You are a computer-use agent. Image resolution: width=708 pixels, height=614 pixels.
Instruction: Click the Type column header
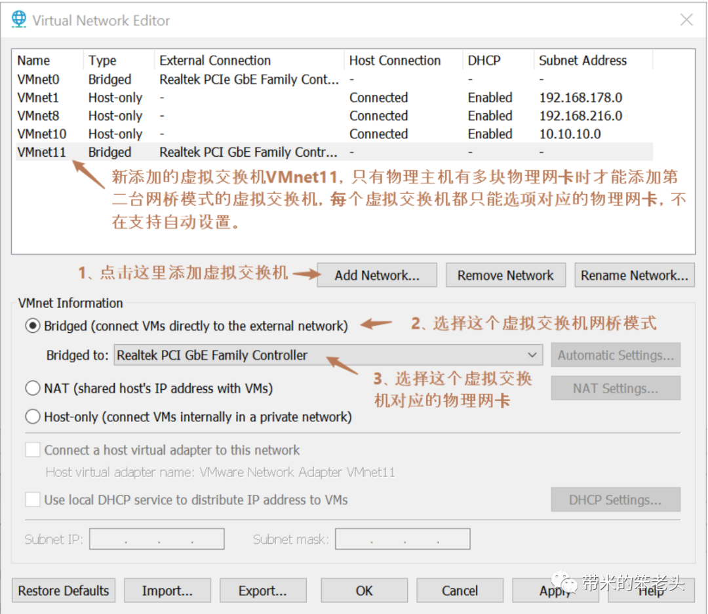[119, 60]
